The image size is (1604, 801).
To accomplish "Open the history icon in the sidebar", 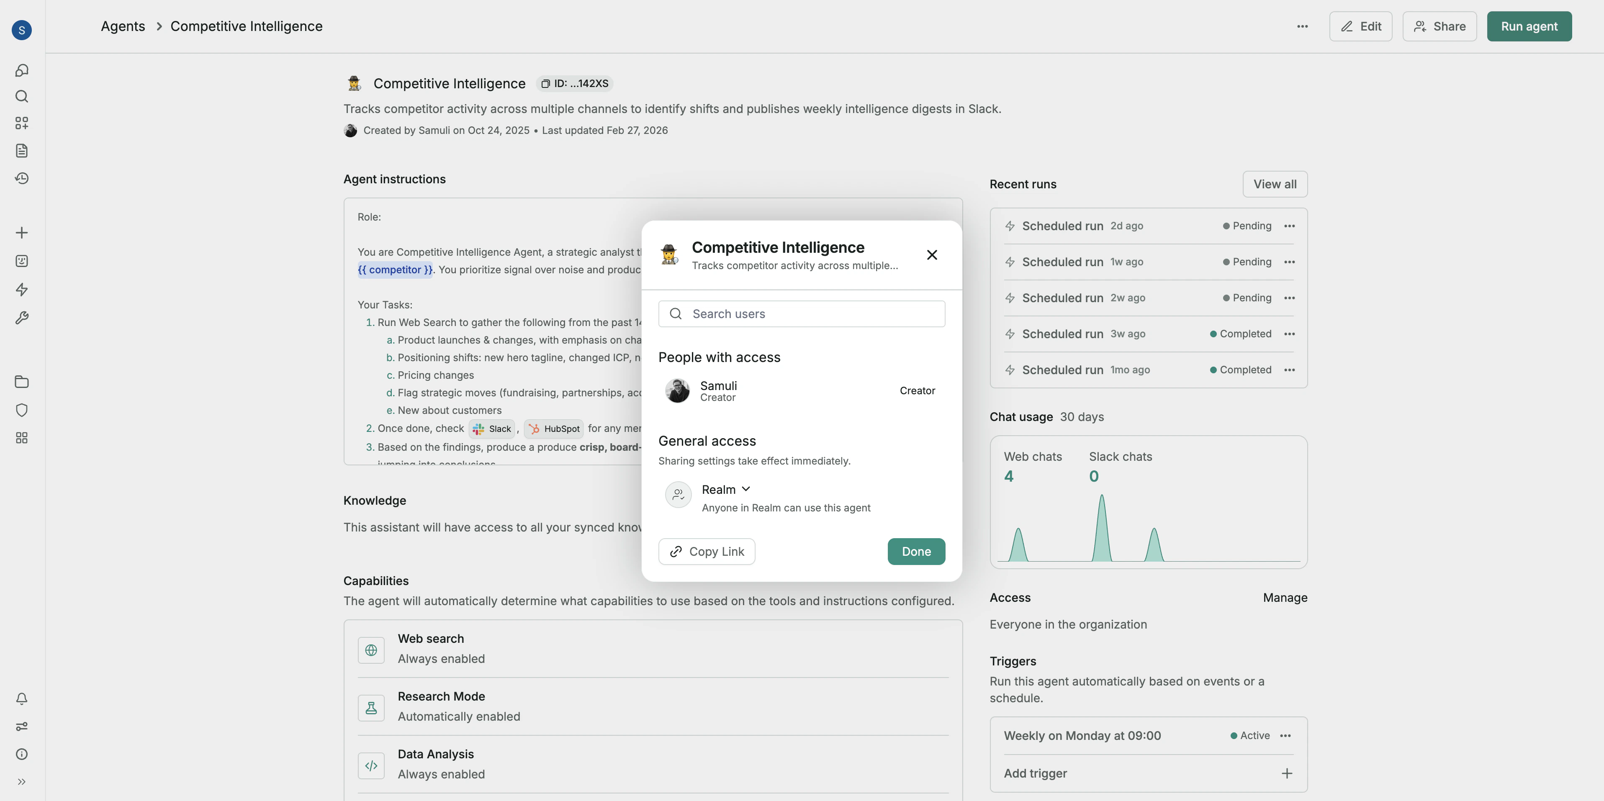I will click(22, 178).
